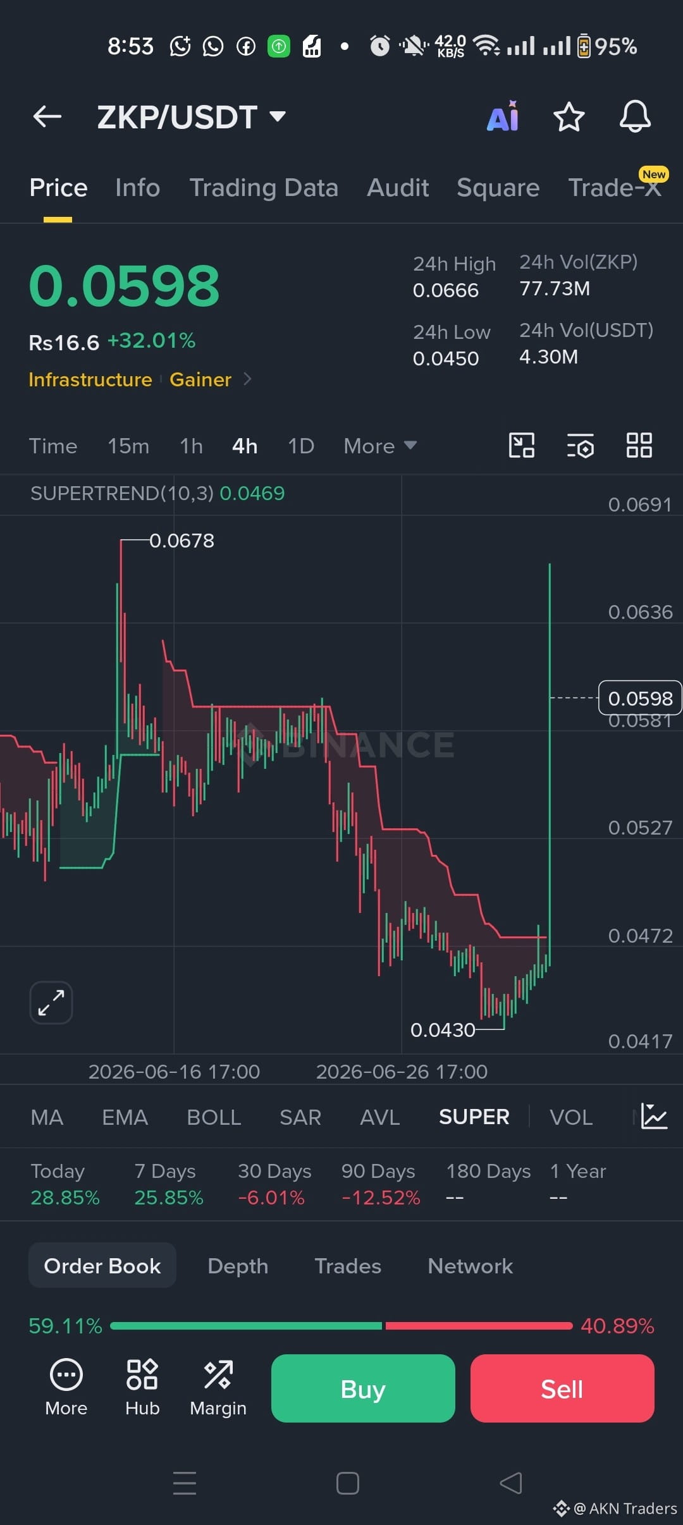Viewport: 683px width, 1525px height.
Task: Open chart drawing tools icon
Action: point(522,445)
